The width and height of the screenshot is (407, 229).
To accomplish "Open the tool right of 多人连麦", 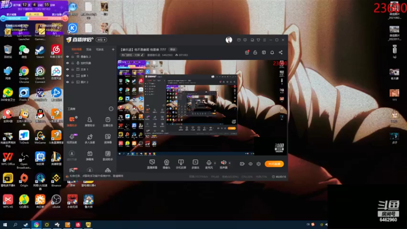I will click(108, 138).
